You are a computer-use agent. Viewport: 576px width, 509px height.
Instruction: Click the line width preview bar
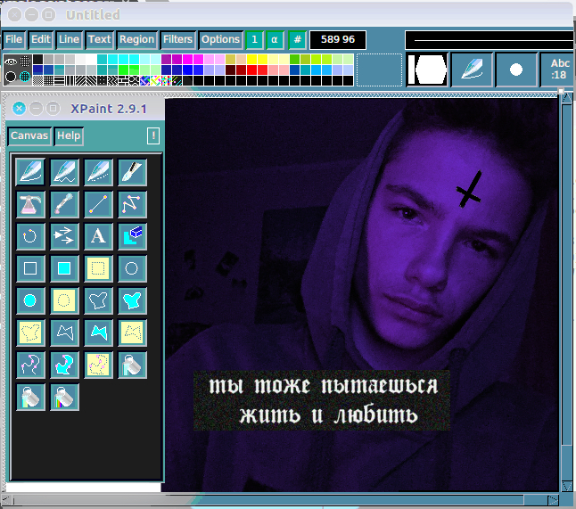[x=490, y=40]
